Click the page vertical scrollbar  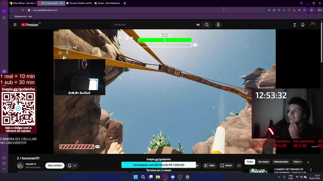(322, 43)
